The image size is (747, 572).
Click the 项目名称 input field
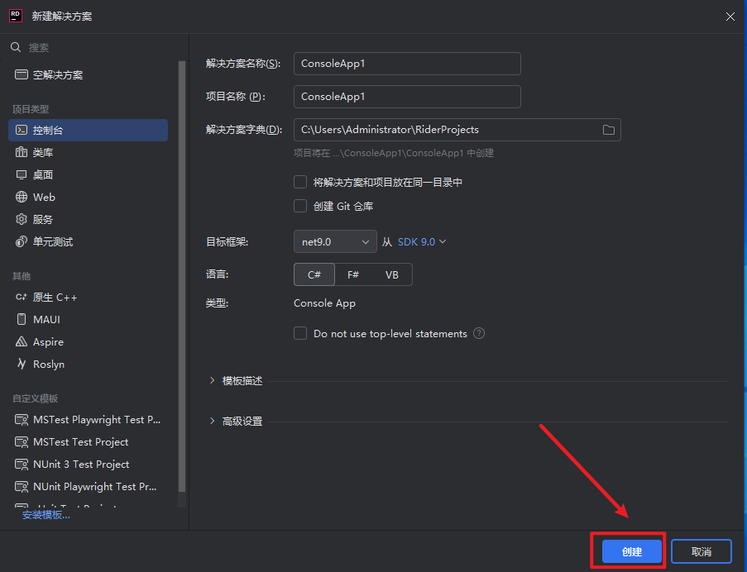(407, 97)
